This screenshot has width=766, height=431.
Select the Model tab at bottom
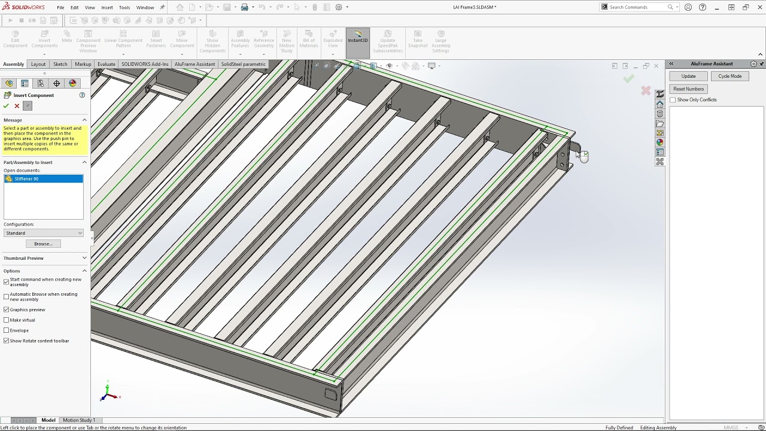tap(48, 420)
